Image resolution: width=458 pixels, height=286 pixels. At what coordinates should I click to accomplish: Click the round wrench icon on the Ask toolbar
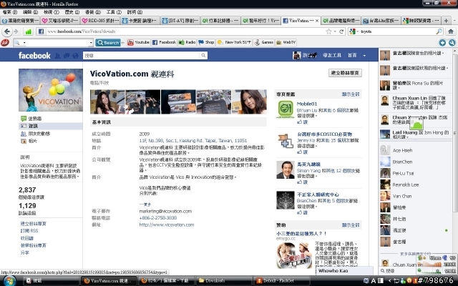[x=452, y=43]
